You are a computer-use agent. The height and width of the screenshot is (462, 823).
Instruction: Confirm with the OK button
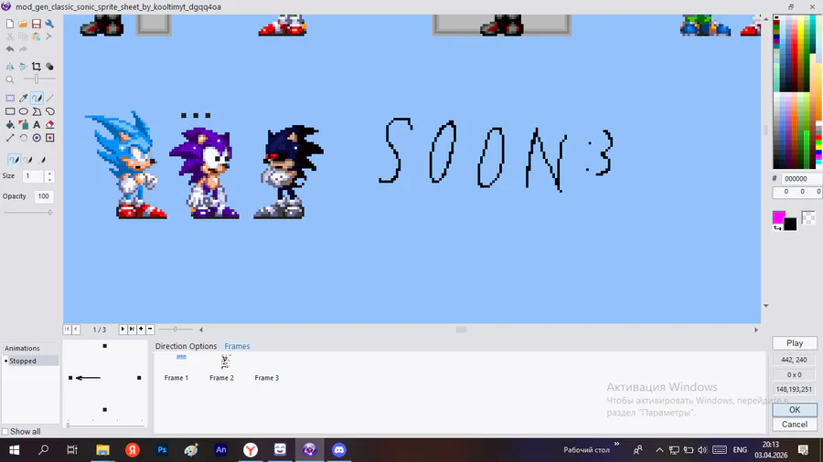click(x=795, y=410)
